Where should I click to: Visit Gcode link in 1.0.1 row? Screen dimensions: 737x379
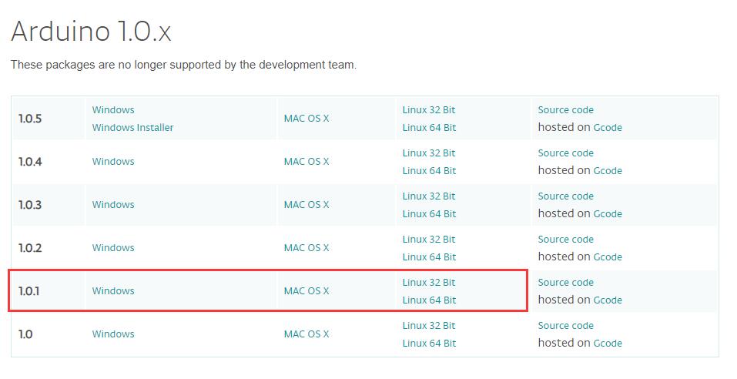[608, 301]
